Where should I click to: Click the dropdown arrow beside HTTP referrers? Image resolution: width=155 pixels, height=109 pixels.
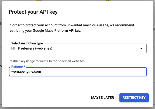tap(141, 48)
